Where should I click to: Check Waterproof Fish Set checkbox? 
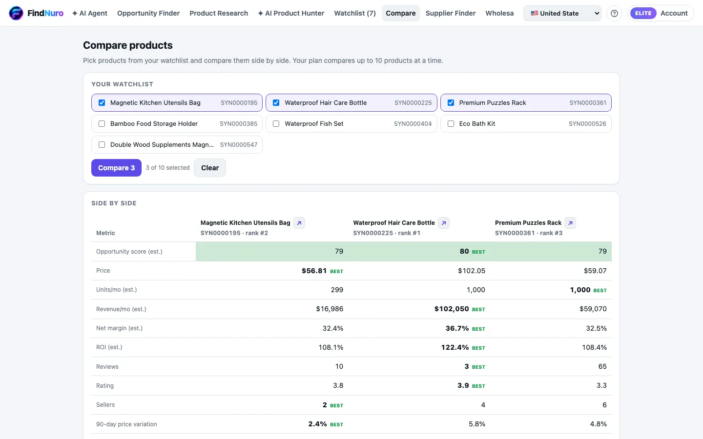[276, 124]
